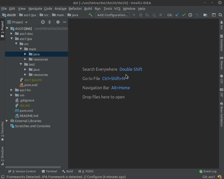The width and height of the screenshot is (224, 179).
Task: Click the Add Configuration... button
Action: pyautogui.click(x=112, y=15)
